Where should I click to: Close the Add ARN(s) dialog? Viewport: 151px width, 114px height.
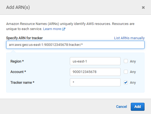point(143,8)
